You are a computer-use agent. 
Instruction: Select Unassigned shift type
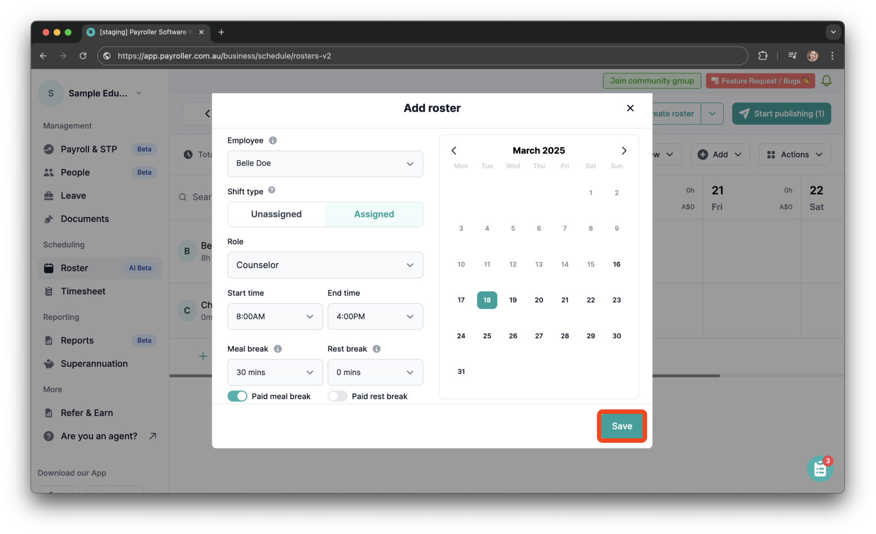(x=277, y=214)
